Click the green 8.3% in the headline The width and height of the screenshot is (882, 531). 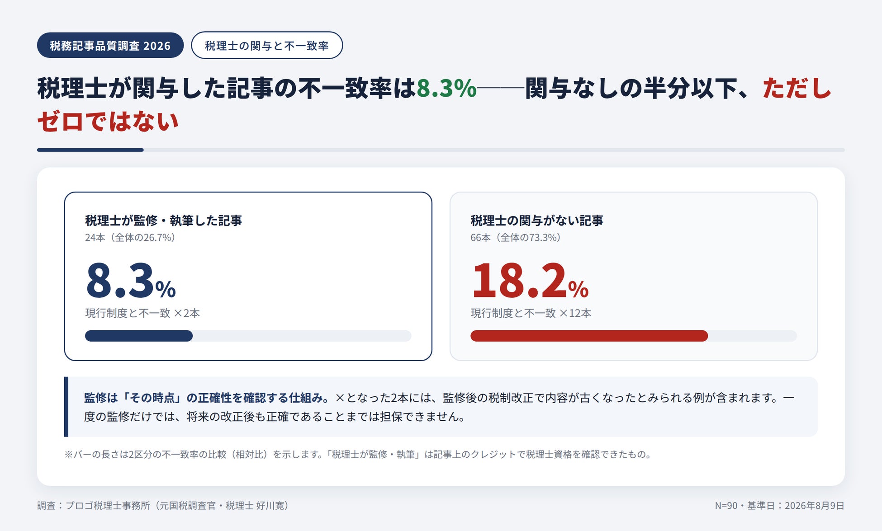(446, 88)
